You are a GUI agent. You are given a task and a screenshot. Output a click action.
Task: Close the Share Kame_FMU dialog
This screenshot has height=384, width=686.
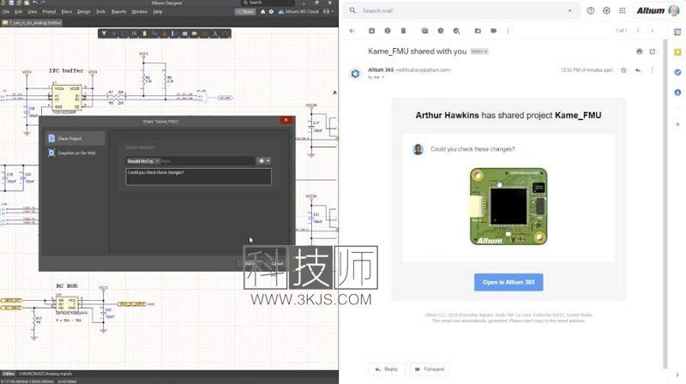pyautogui.click(x=286, y=120)
